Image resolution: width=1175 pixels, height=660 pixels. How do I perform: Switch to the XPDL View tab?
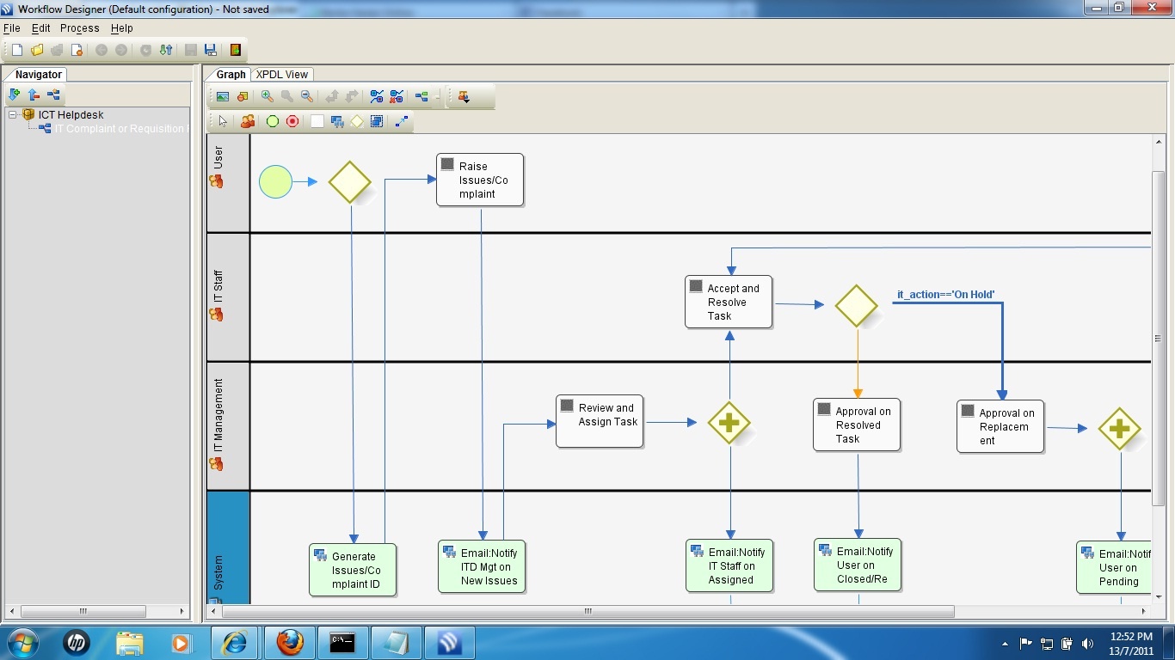pos(282,75)
